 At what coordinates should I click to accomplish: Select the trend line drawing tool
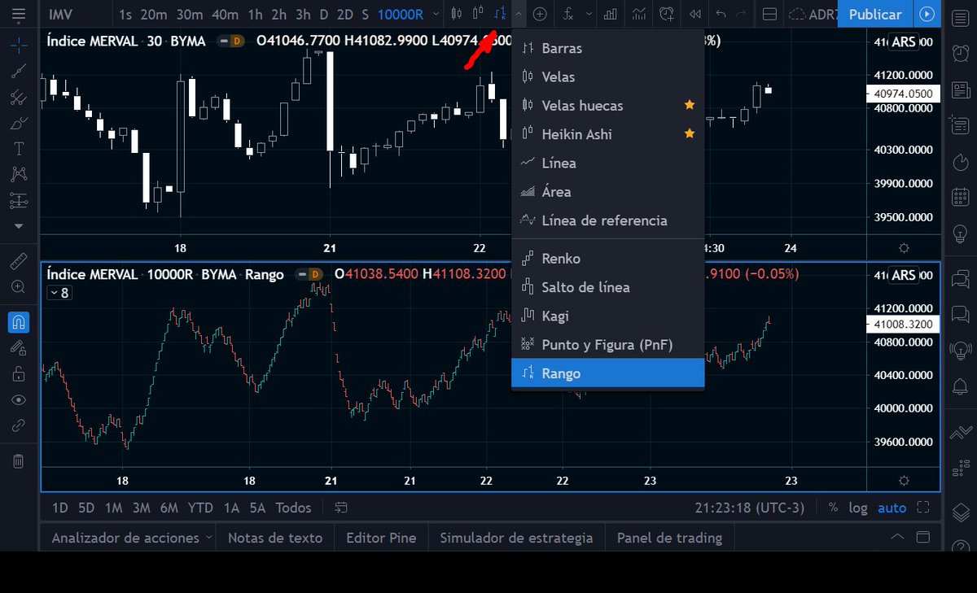pyautogui.click(x=18, y=72)
